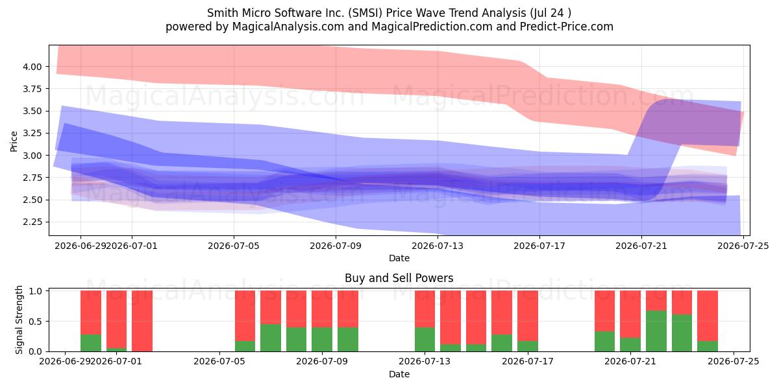Click the 2.25 price axis tick
Image resolution: width=779 pixels, height=389 pixels.
point(34,222)
